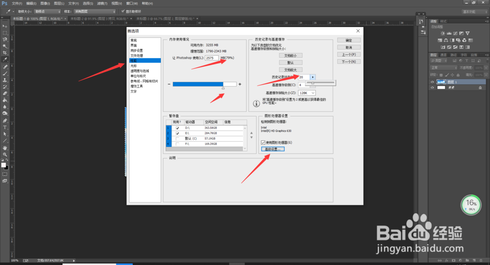
Task: Select the Magic Wand tool
Action: (x=5, y=46)
